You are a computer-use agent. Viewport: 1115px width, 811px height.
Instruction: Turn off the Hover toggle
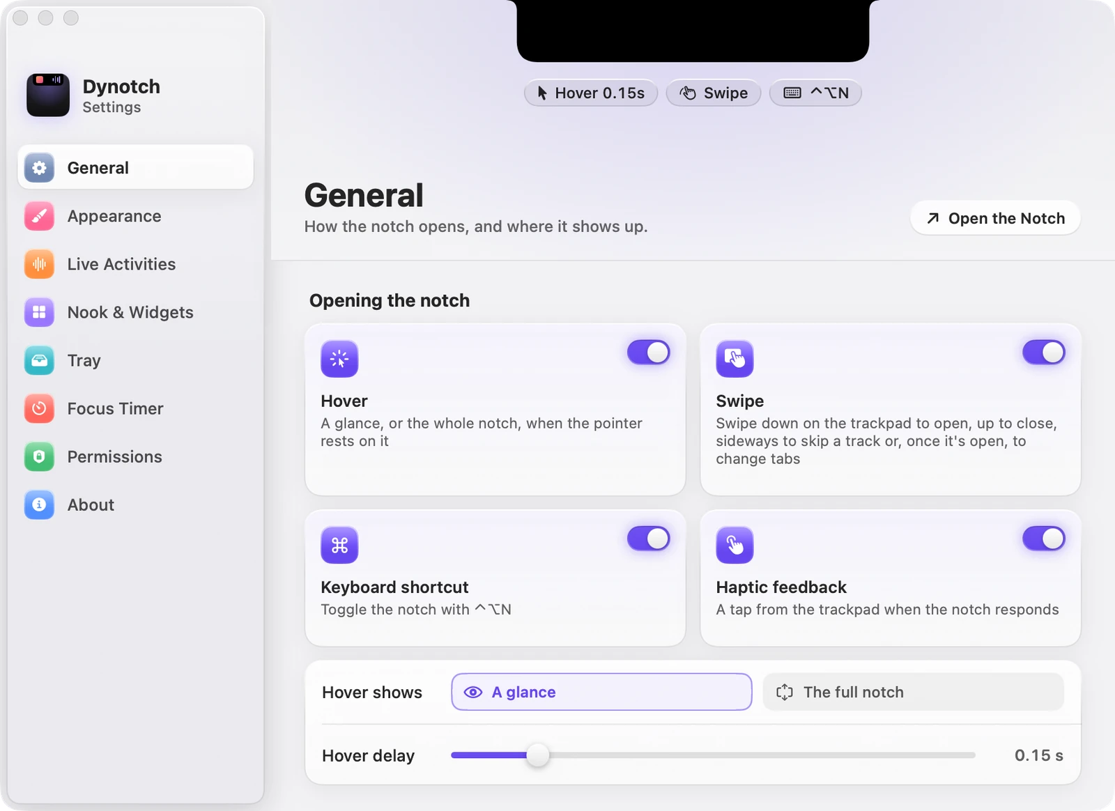coord(649,353)
